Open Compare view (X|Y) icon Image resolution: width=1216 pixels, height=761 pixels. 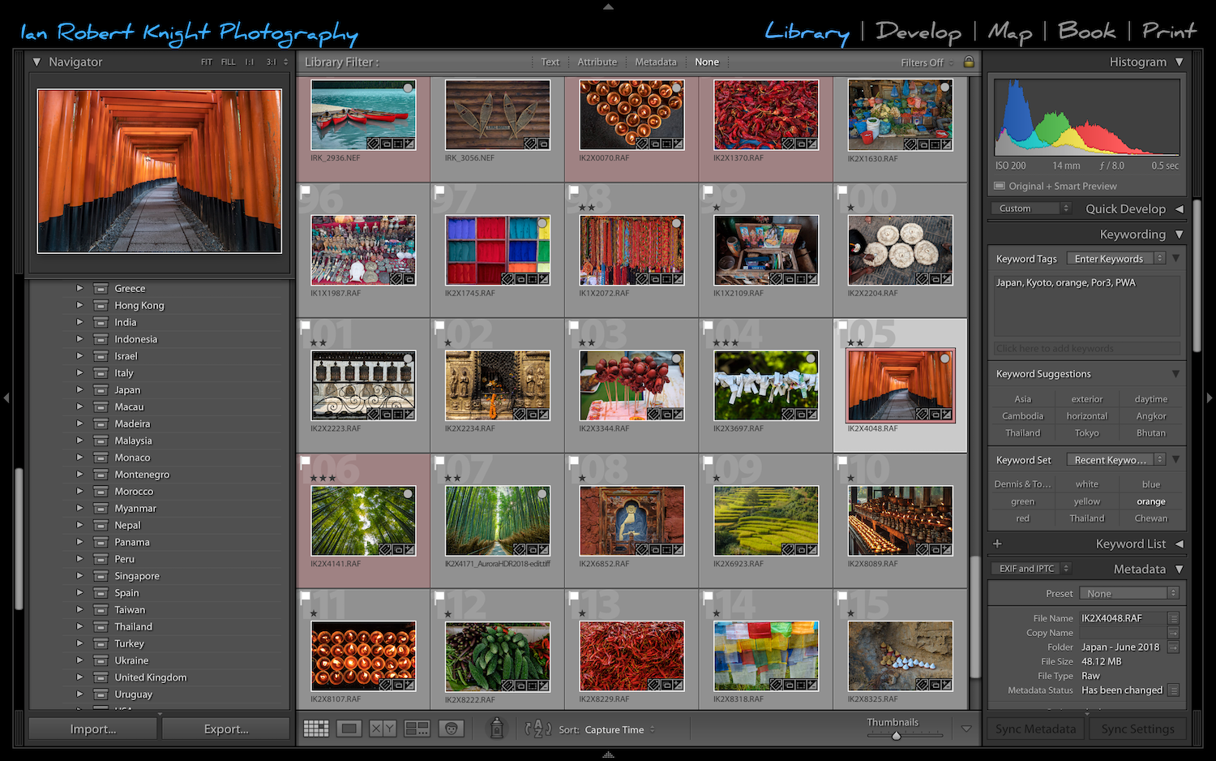[x=383, y=729]
